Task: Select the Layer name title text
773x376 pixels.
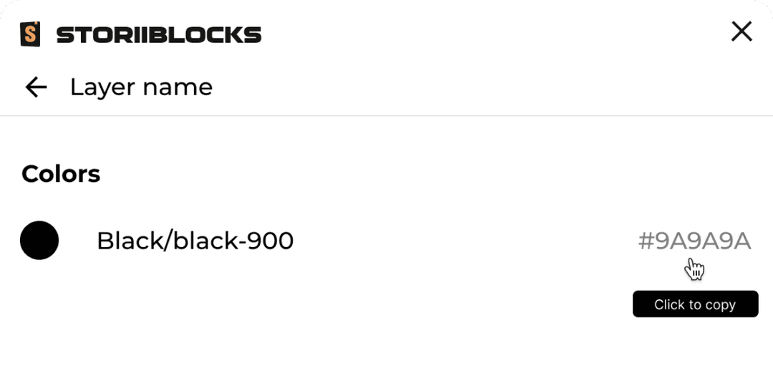Action: point(141,87)
